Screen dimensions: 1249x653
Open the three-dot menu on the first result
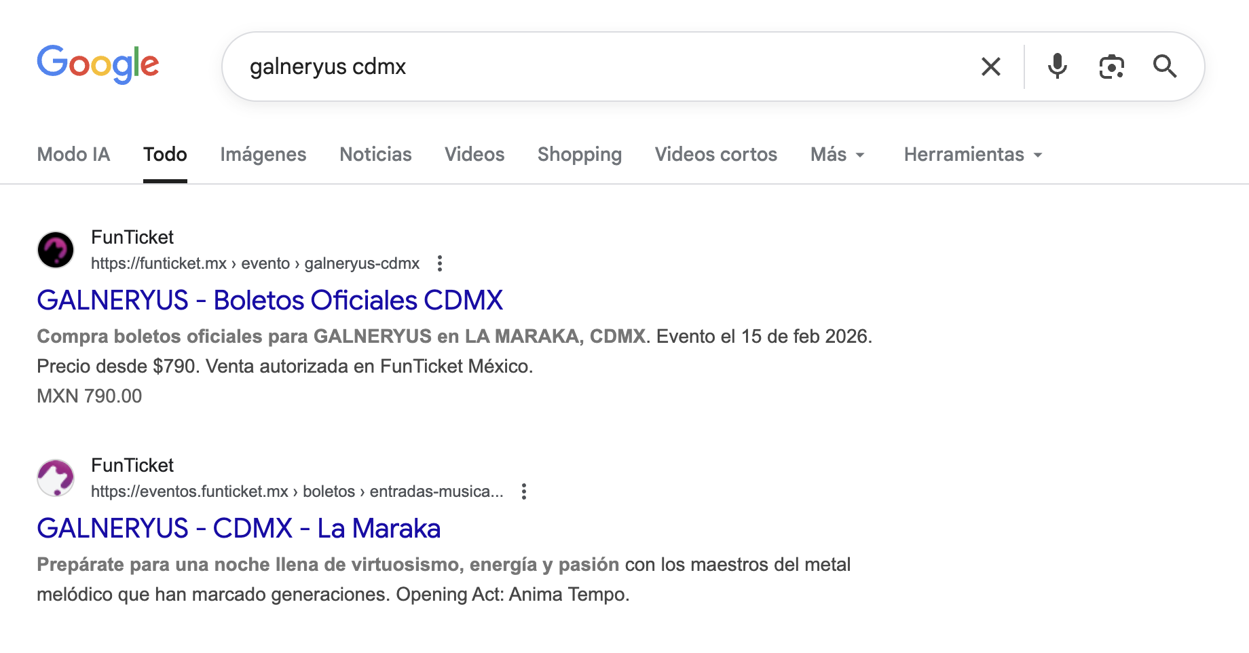(440, 263)
